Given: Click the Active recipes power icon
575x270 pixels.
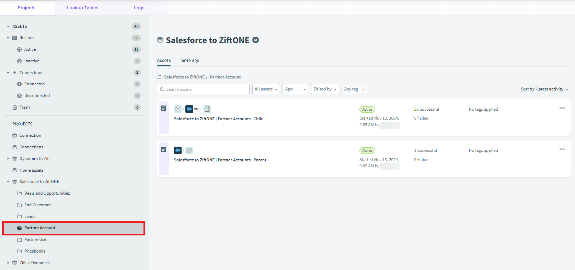Looking at the screenshot, I should tap(20, 49).
